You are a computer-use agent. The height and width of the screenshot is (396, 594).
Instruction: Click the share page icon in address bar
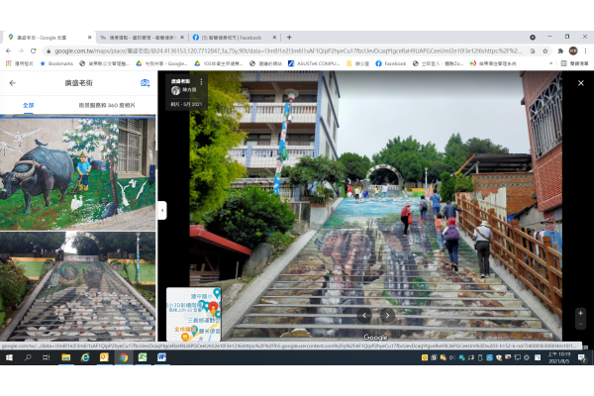pos(533,50)
